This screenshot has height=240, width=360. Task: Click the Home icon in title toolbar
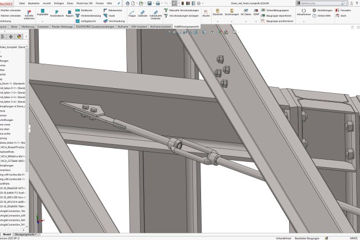[x=127, y=3]
